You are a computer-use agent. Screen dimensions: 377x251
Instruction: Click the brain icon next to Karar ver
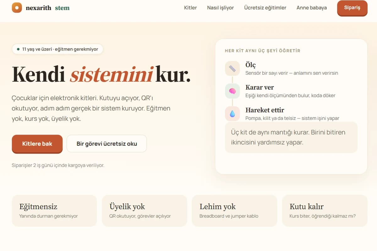(232, 91)
